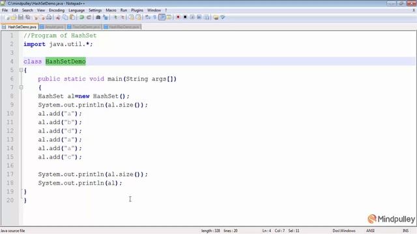
Task: Open the File menu
Action: [5, 10]
